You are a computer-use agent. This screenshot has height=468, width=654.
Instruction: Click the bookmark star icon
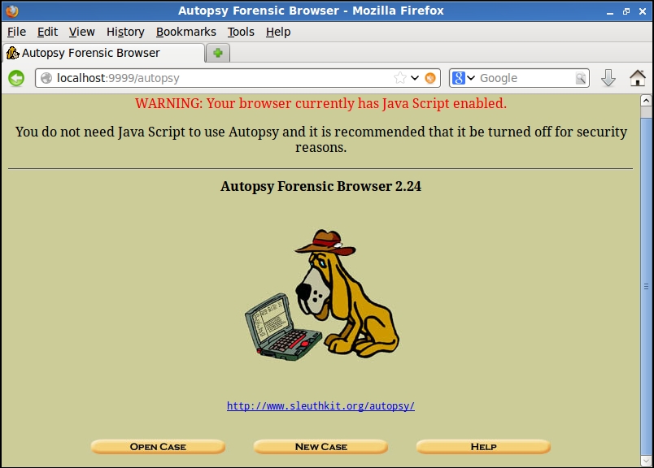(x=399, y=78)
